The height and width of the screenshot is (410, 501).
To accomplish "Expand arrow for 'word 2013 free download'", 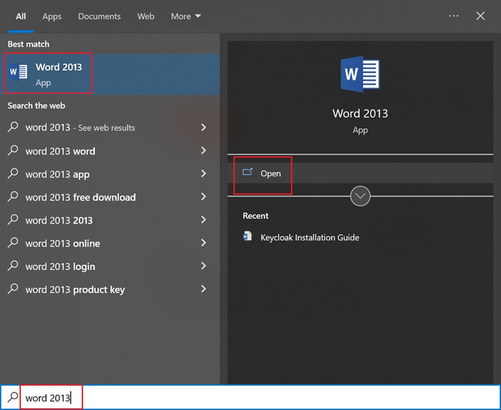I will [x=203, y=197].
